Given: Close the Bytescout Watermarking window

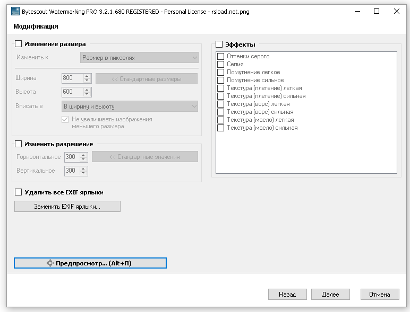Looking at the screenshot, I should (397, 12).
